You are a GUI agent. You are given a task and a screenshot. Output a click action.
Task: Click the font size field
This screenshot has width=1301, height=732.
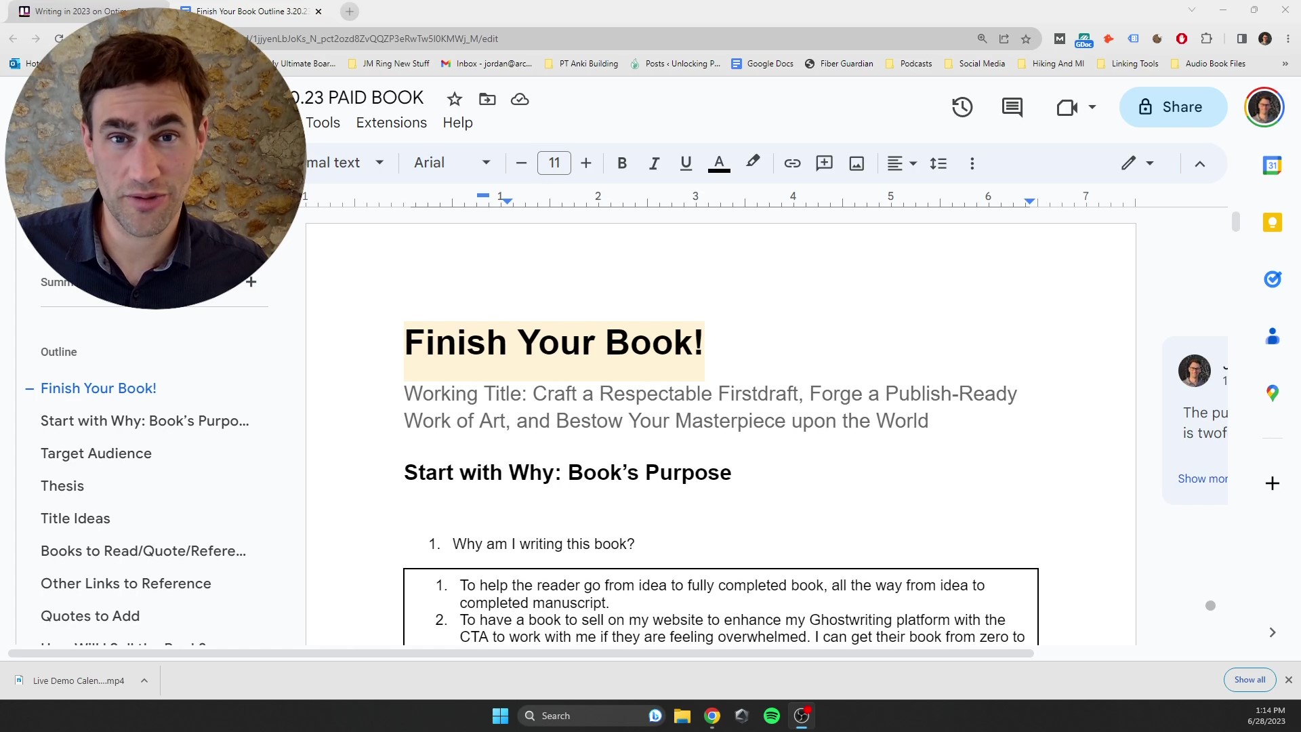(x=554, y=163)
